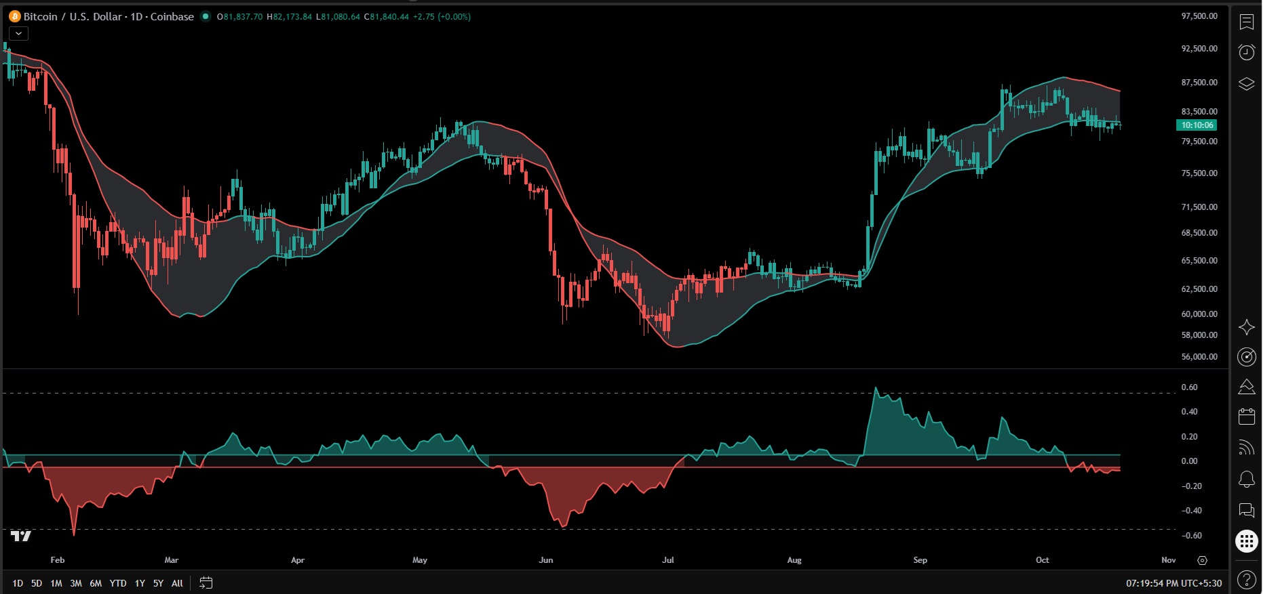Screen dimensions: 1263x594
Task: Open the Chats speech bubble icon
Action: tap(1247, 510)
